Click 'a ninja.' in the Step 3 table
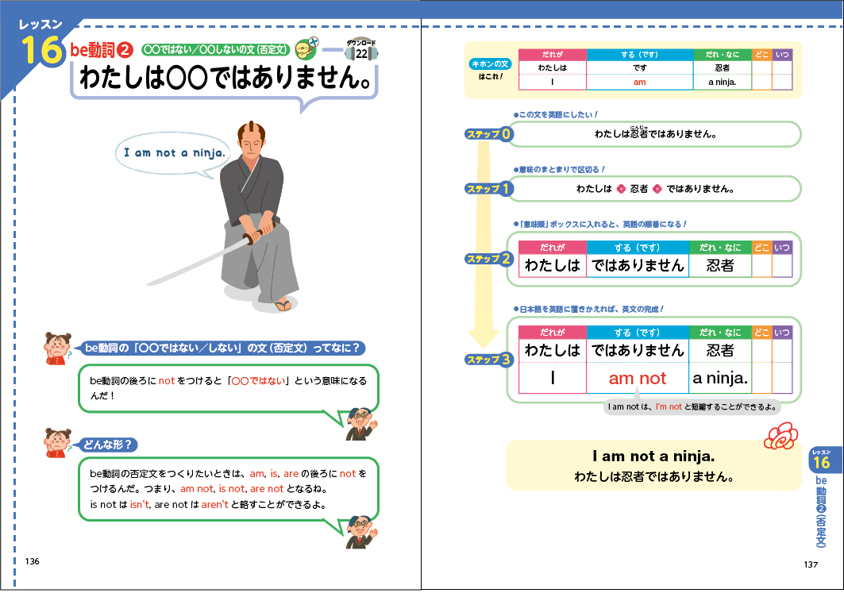The height and width of the screenshot is (593, 844). click(720, 379)
